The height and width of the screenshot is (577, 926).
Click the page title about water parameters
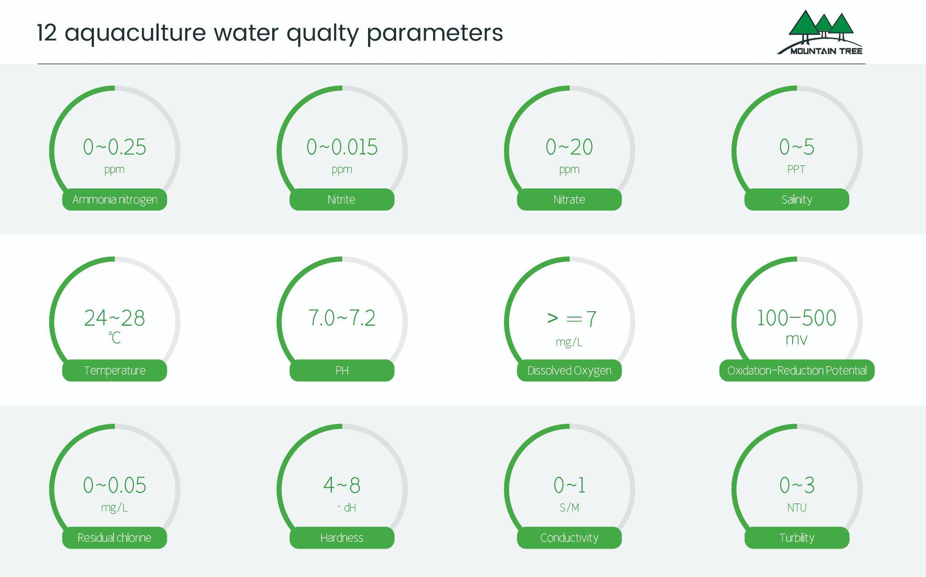coord(269,33)
